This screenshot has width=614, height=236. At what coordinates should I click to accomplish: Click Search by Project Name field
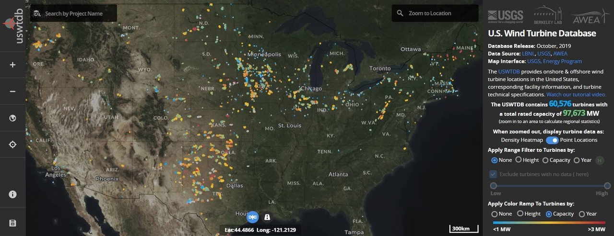tap(73, 13)
